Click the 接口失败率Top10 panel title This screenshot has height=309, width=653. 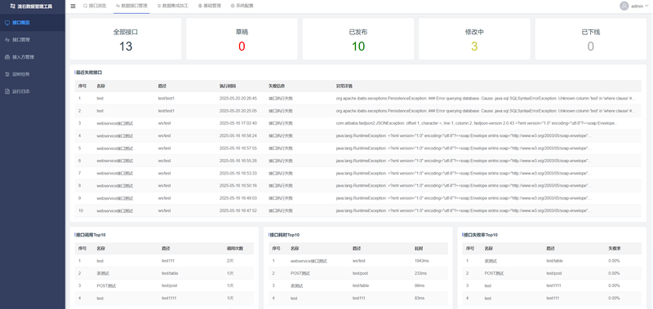pyautogui.click(x=481, y=235)
